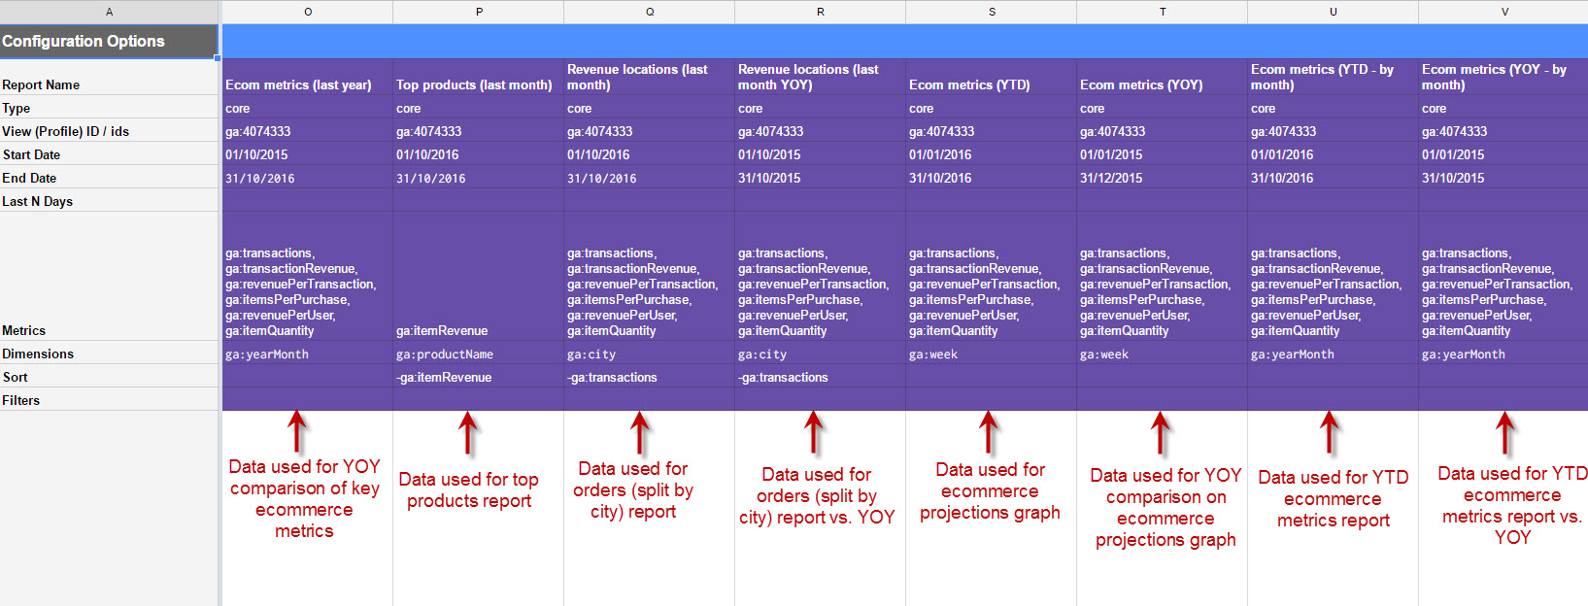Select the ga:week dimension in column T
Image resolution: width=1588 pixels, height=606 pixels.
coord(1163,353)
